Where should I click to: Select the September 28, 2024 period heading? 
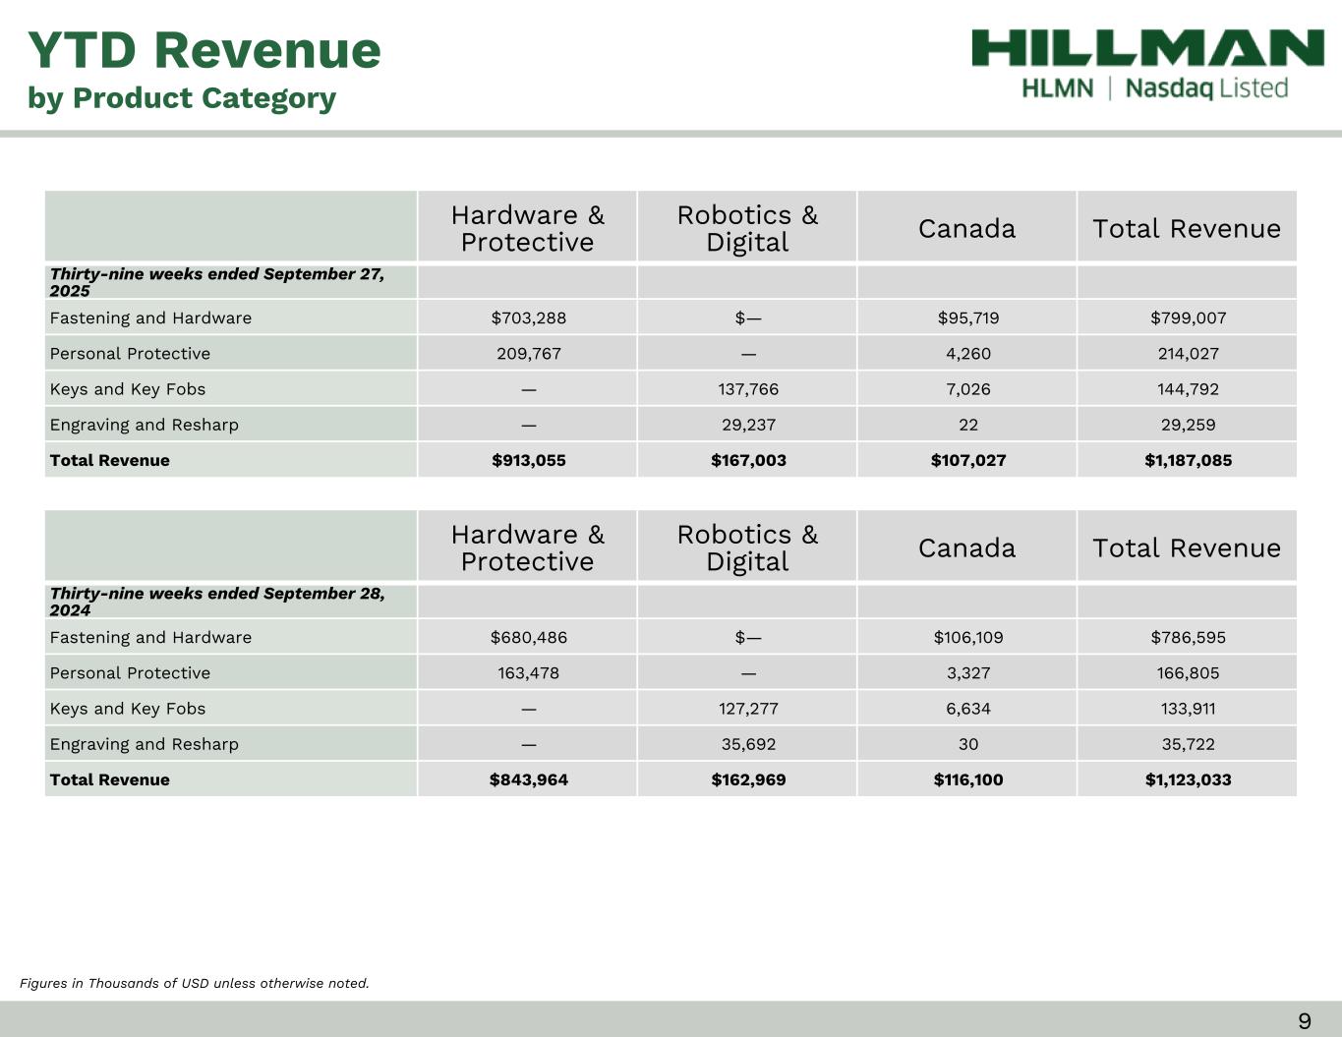(217, 602)
